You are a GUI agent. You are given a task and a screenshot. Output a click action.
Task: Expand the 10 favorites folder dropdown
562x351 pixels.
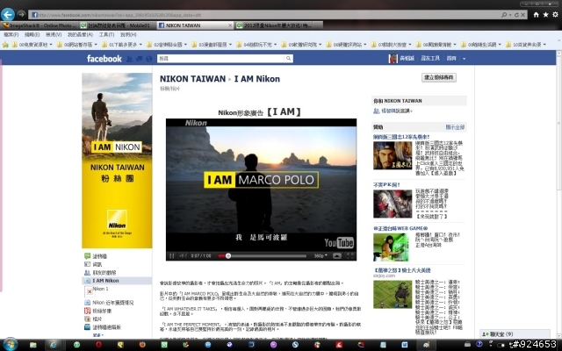tap(544, 45)
